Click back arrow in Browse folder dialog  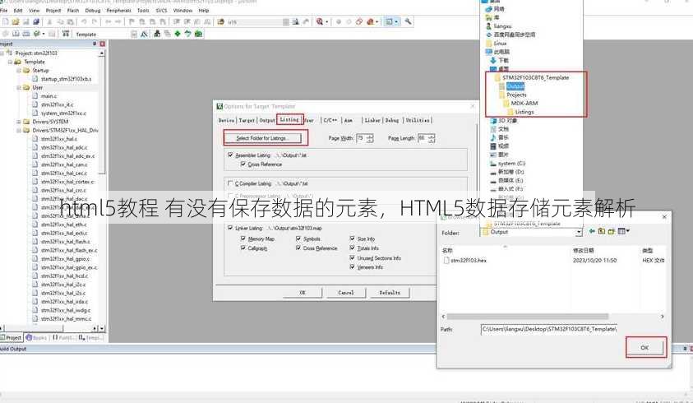pos(592,231)
